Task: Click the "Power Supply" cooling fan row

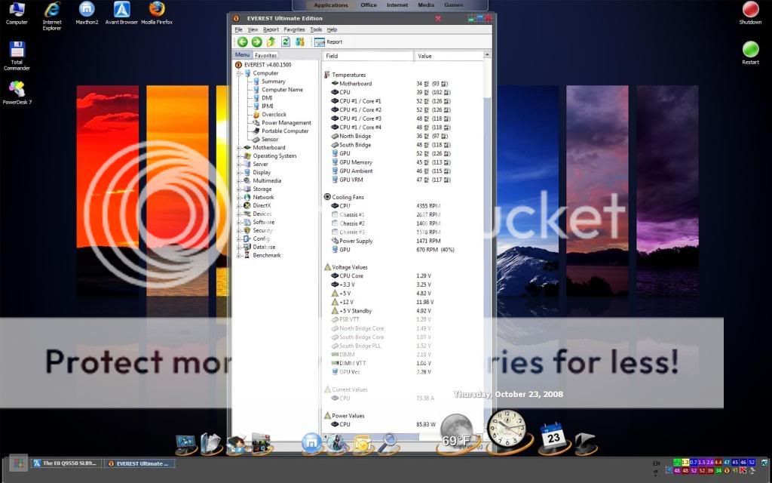Action: coord(386,241)
